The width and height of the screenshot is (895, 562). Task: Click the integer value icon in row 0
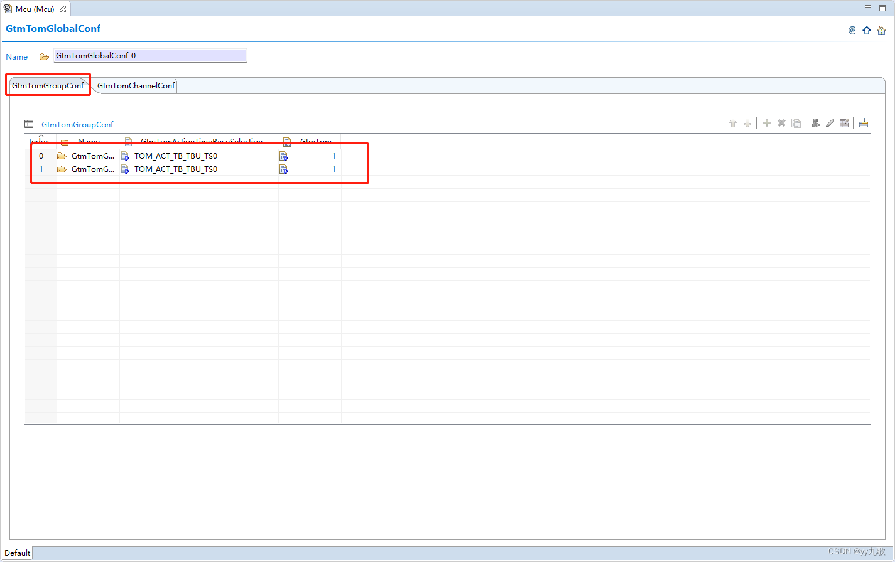pyautogui.click(x=284, y=156)
